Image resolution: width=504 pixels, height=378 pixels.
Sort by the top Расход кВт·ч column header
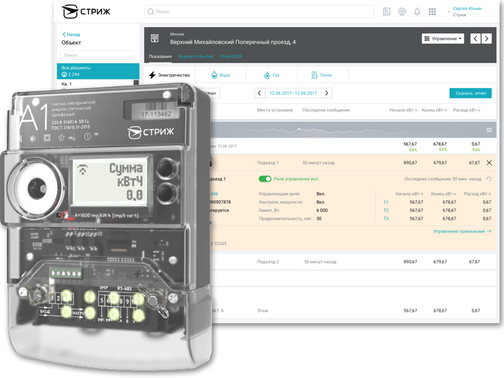466,110
